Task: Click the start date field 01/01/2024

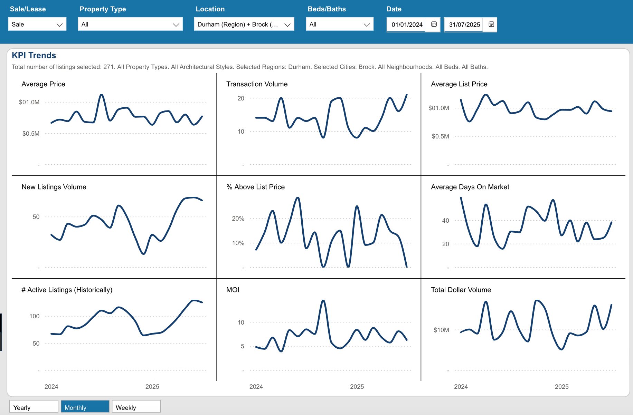Action: click(x=407, y=25)
